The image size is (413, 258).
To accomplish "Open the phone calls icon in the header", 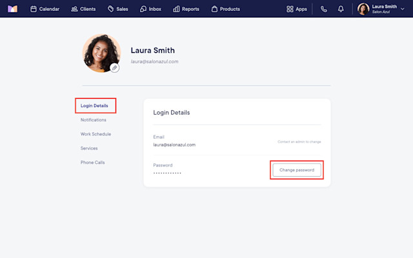I will click(324, 9).
